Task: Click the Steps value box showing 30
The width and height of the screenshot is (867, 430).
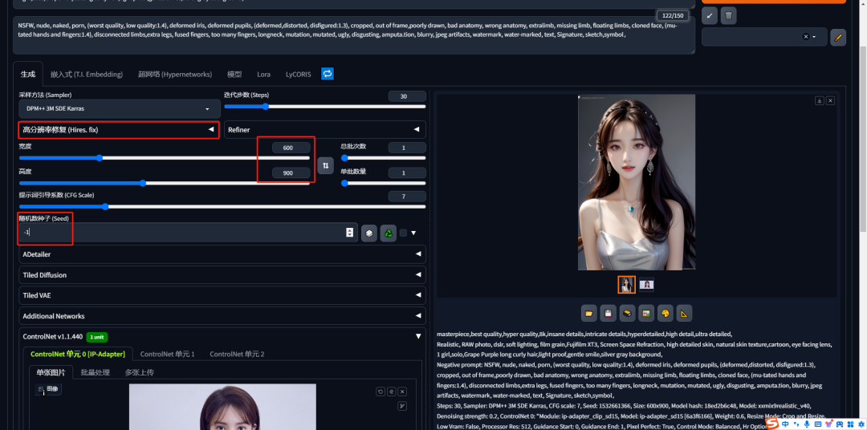Action: coord(407,96)
